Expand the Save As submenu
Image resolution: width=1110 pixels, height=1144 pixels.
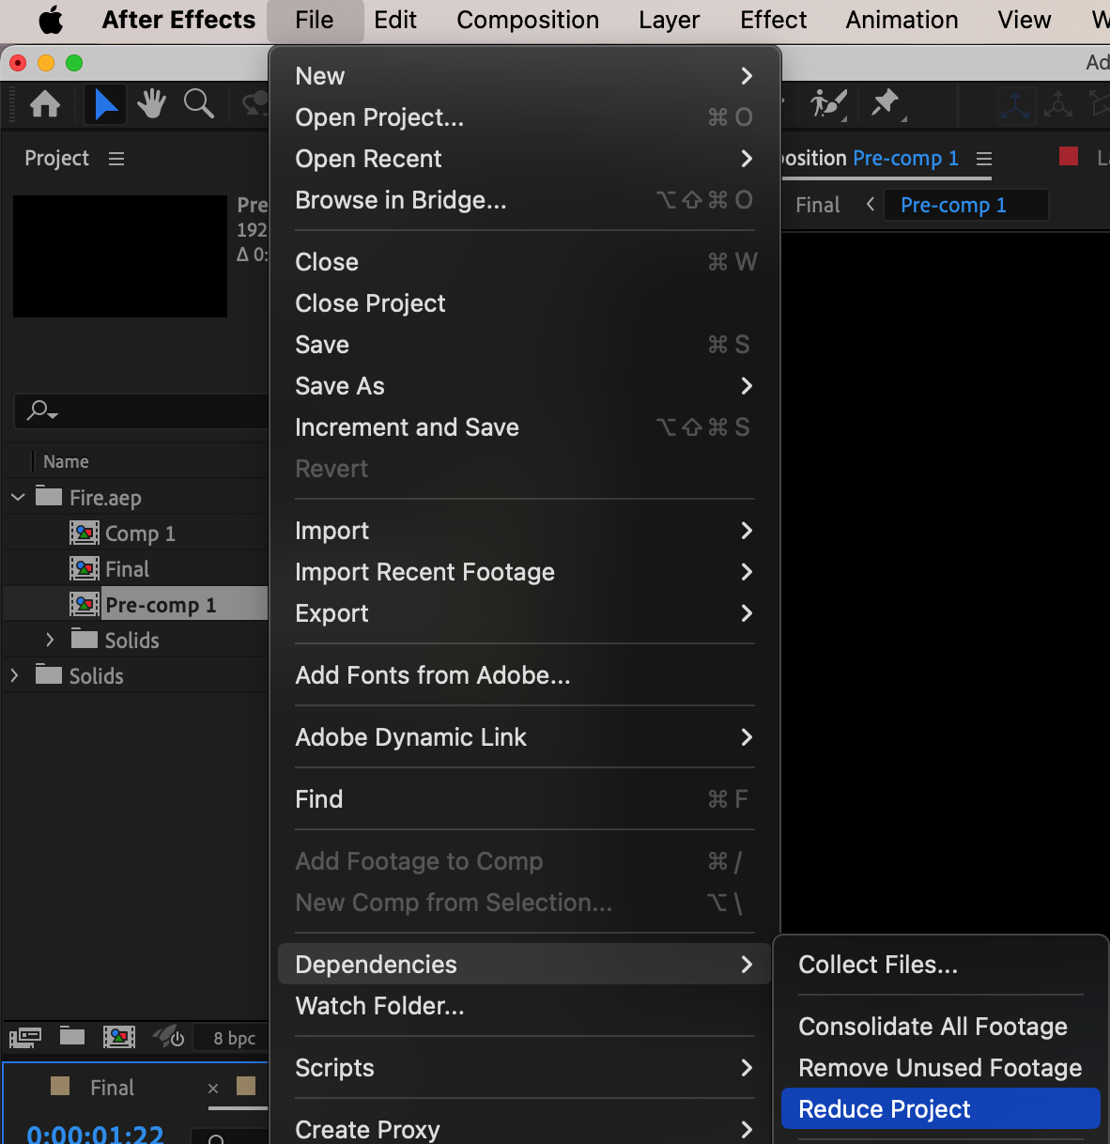(x=525, y=386)
